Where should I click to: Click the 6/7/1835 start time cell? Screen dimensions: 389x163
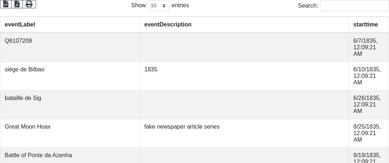pyautogui.click(x=365, y=47)
